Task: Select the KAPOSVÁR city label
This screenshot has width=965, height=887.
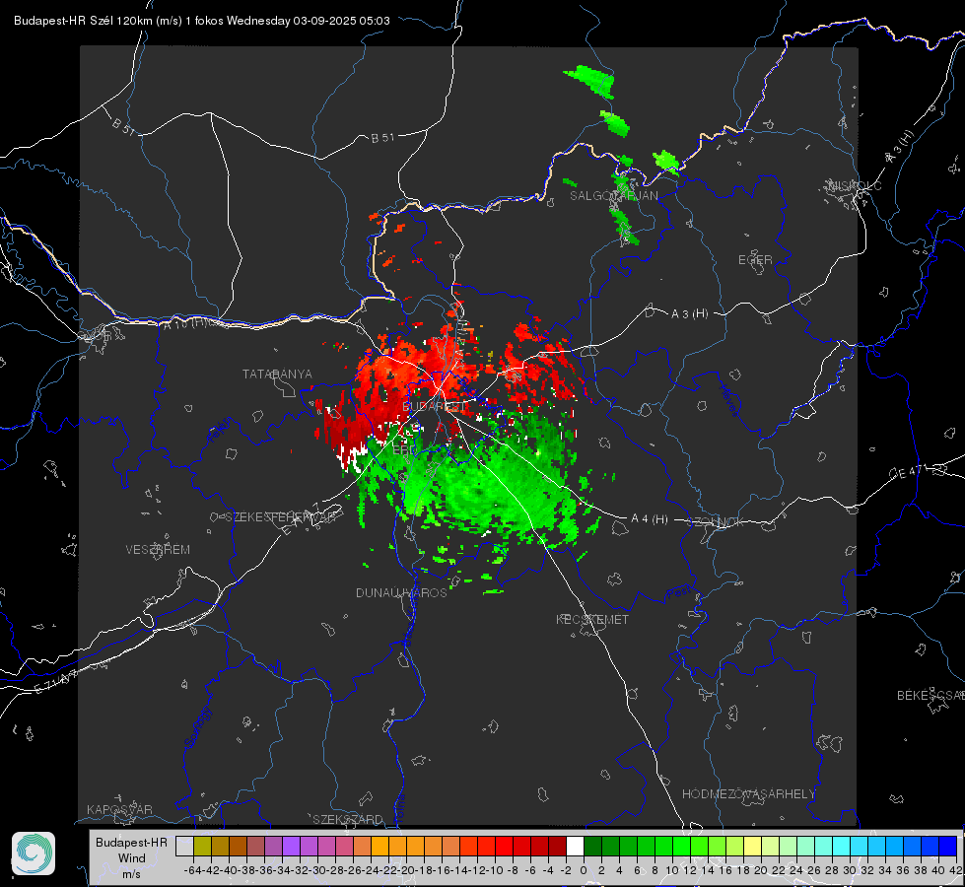Action: point(119,809)
